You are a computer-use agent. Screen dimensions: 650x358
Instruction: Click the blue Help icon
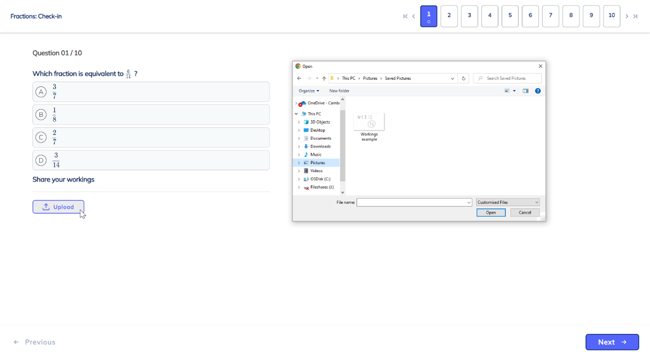point(538,91)
